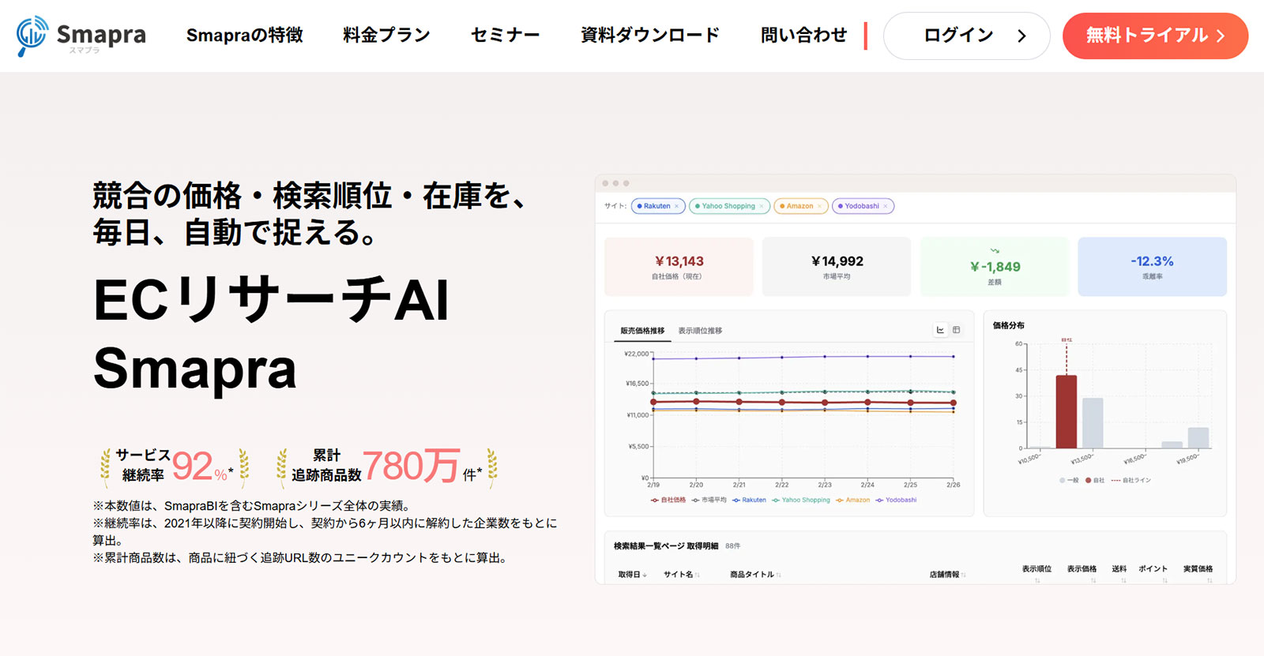Toggle 市場平均 series in chart legend

coord(709,500)
